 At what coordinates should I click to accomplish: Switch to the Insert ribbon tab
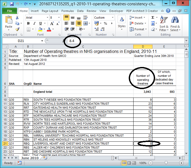click(35, 11)
